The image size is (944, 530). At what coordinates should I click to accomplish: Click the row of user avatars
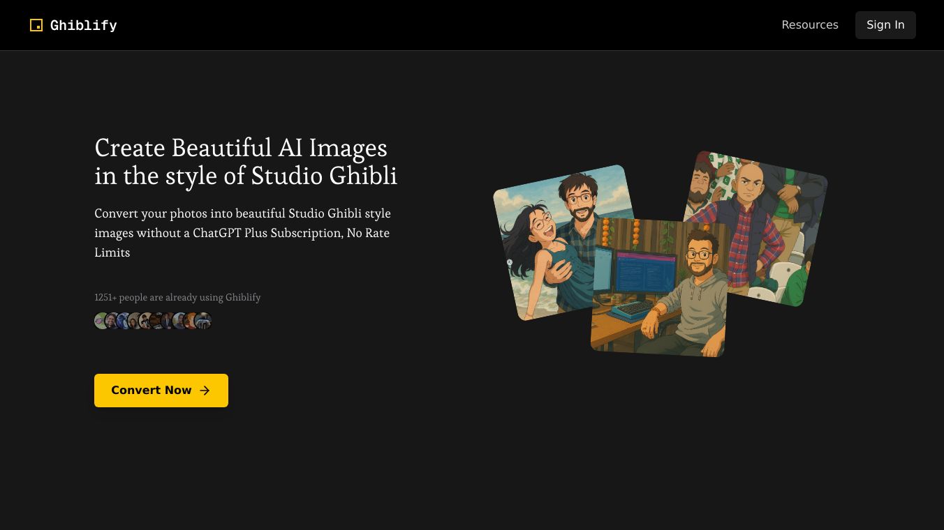(153, 321)
